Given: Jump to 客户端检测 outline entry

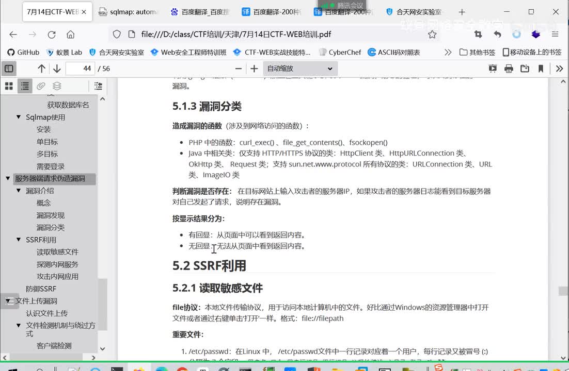Looking at the screenshot, I should point(54,346).
